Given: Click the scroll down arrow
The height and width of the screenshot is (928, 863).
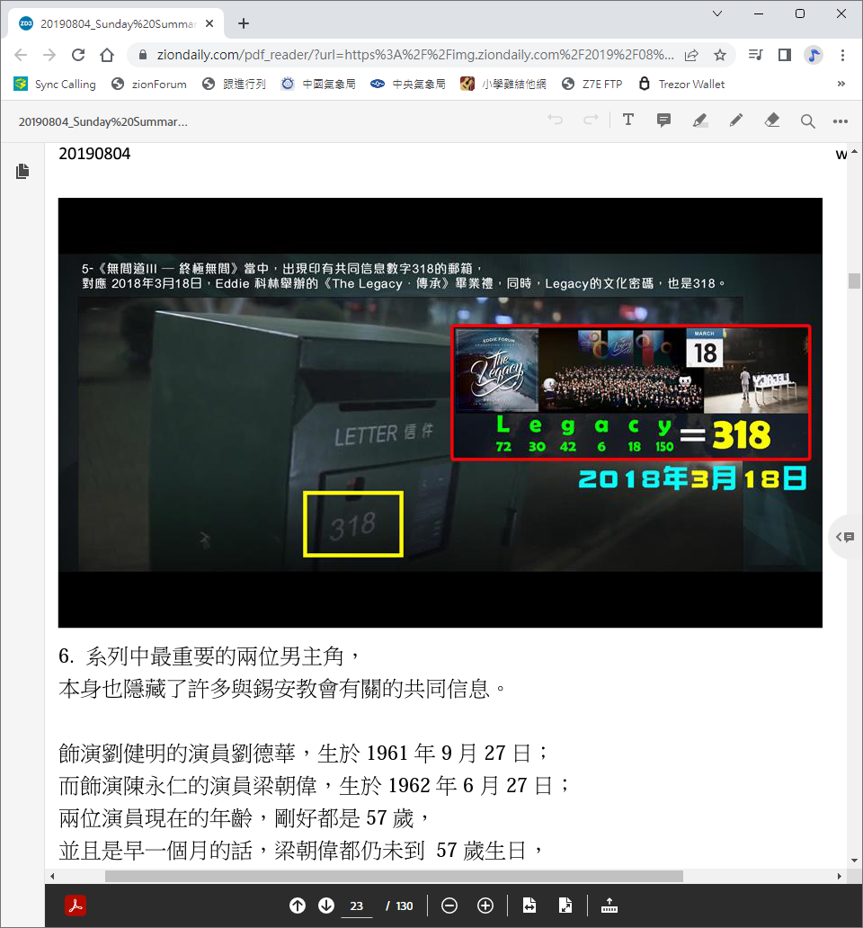Looking at the screenshot, I should pos(854,861).
